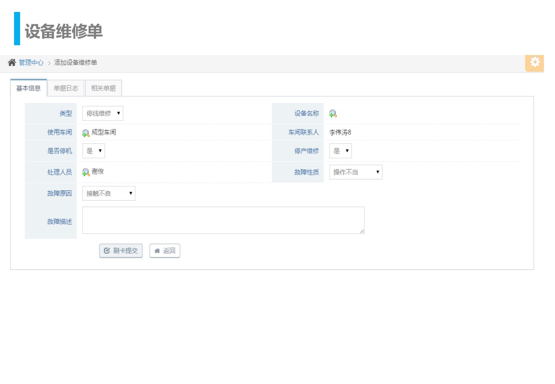Go to 管理中心 via breadcrumb link
The image size is (555, 384).
point(31,63)
